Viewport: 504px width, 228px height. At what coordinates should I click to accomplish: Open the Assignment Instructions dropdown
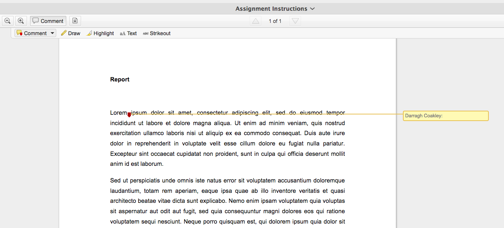tap(275, 9)
